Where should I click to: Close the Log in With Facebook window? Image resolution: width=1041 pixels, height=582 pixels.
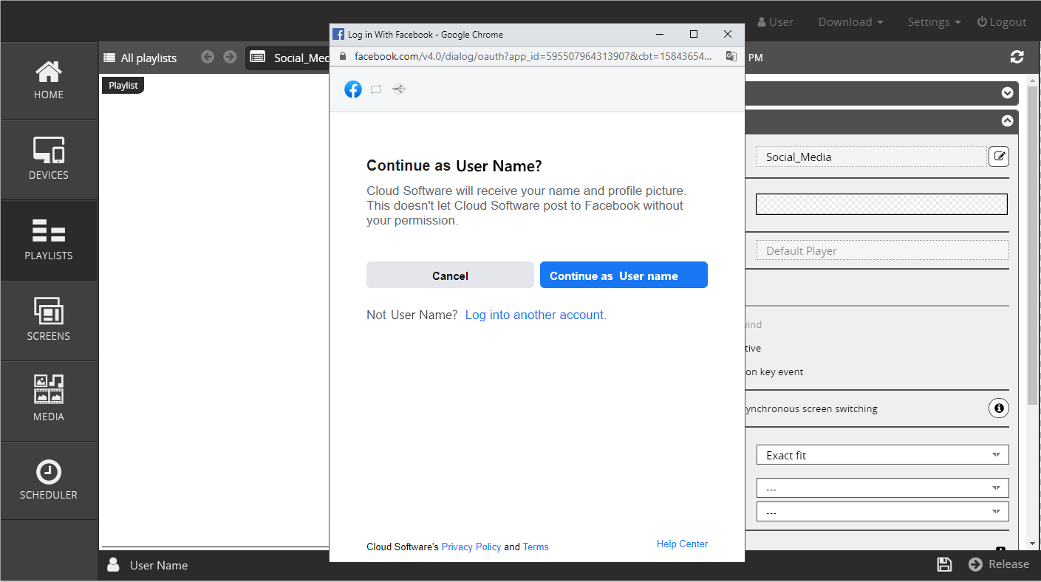click(728, 34)
